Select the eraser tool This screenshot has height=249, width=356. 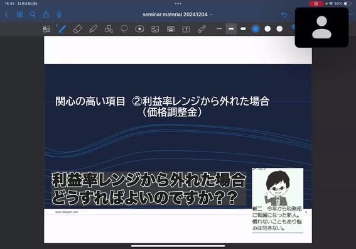(78, 29)
